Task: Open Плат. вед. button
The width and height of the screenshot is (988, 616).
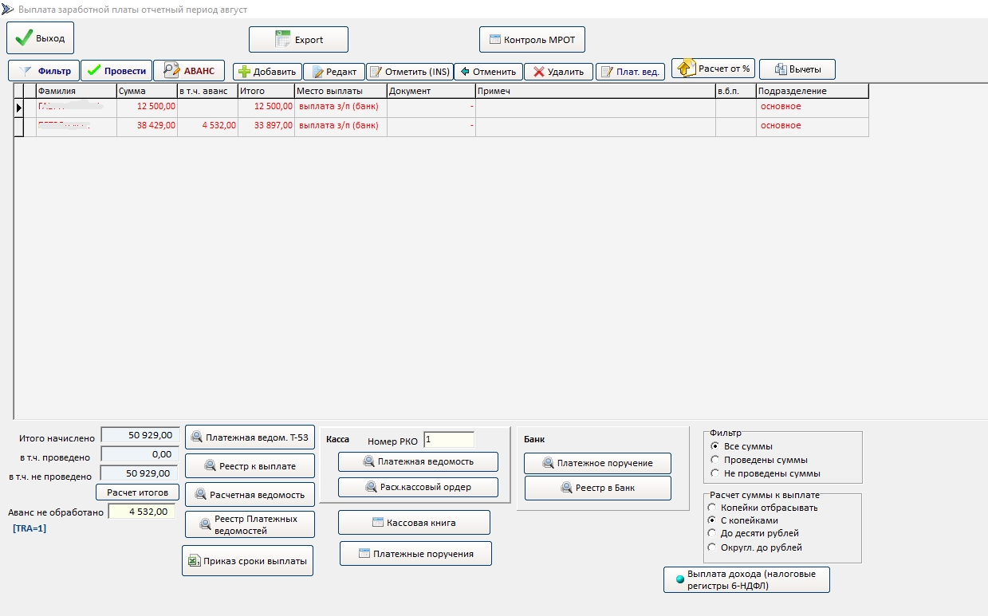Action: point(630,72)
